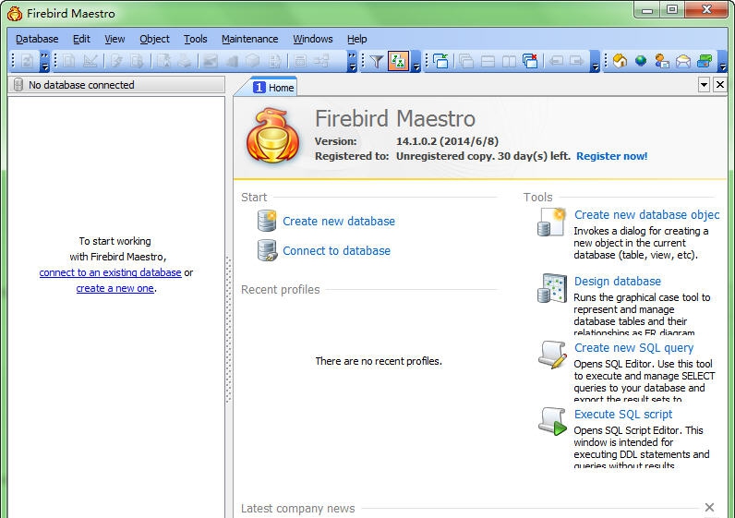The height and width of the screenshot is (518, 735).
Task: Click the window list toolbar icon
Action: pyautogui.click(x=441, y=62)
